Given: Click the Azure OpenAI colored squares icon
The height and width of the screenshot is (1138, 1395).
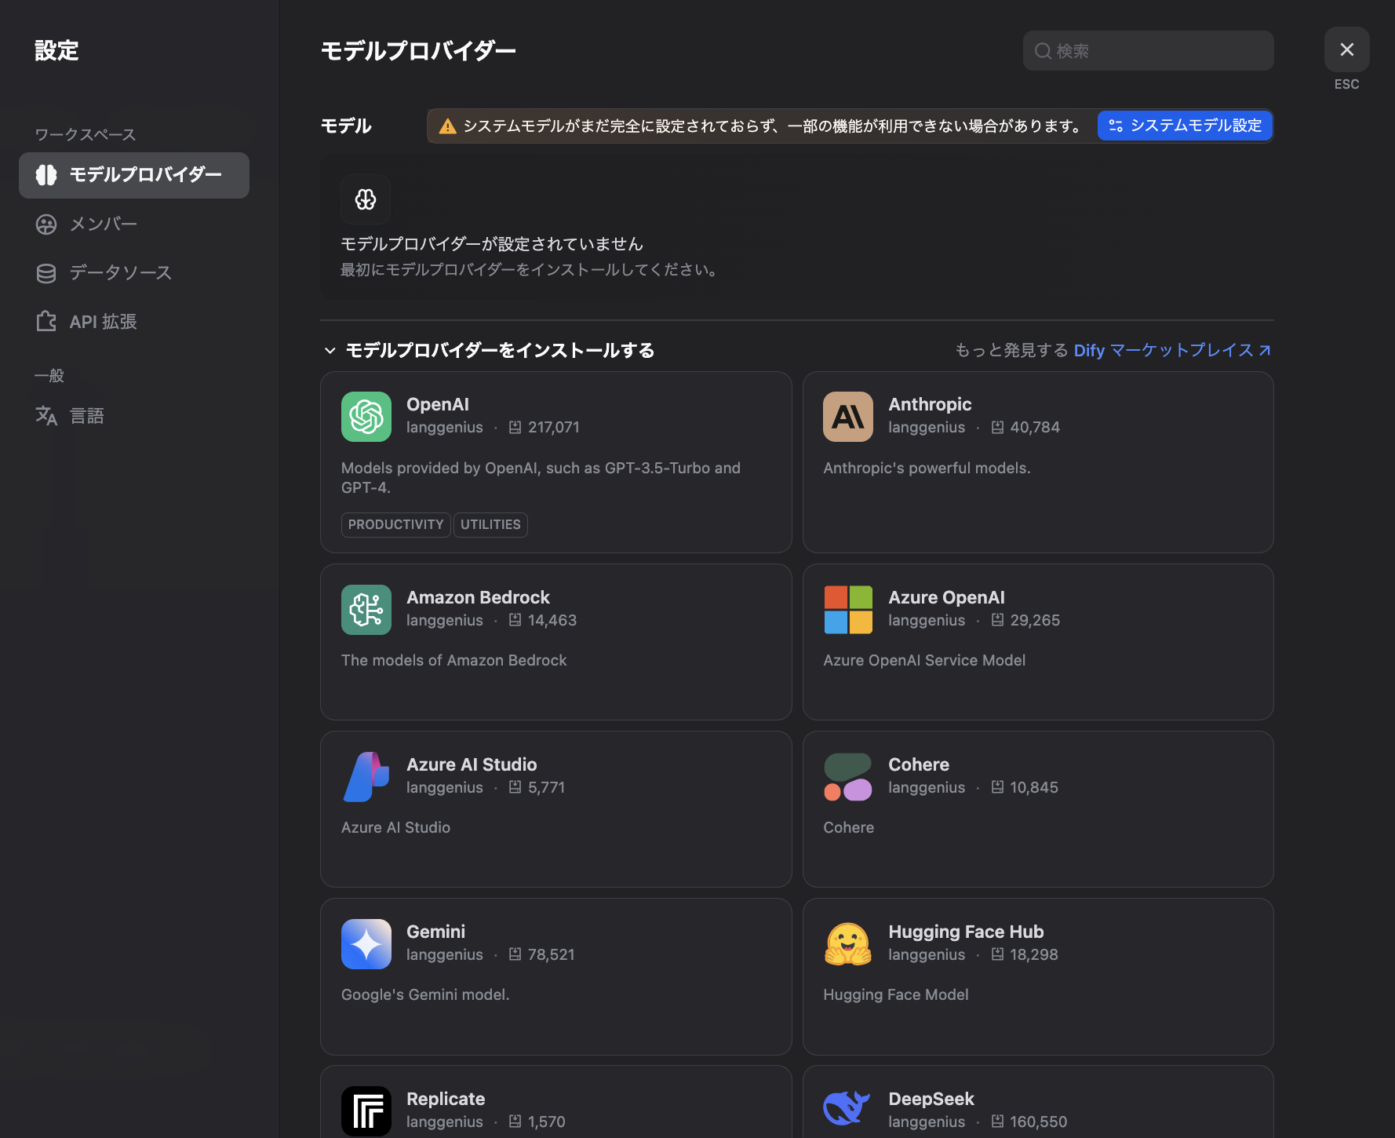Looking at the screenshot, I should pos(848,610).
